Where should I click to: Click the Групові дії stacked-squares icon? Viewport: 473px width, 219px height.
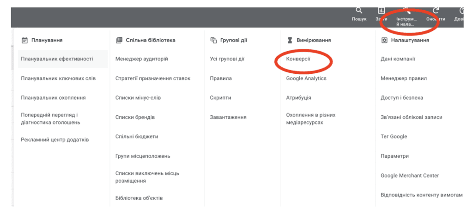pyautogui.click(x=213, y=40)
